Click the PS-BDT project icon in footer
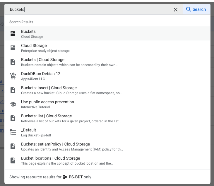Image resolution: width=214 pixels, height=186 pixels. [65, 177]
